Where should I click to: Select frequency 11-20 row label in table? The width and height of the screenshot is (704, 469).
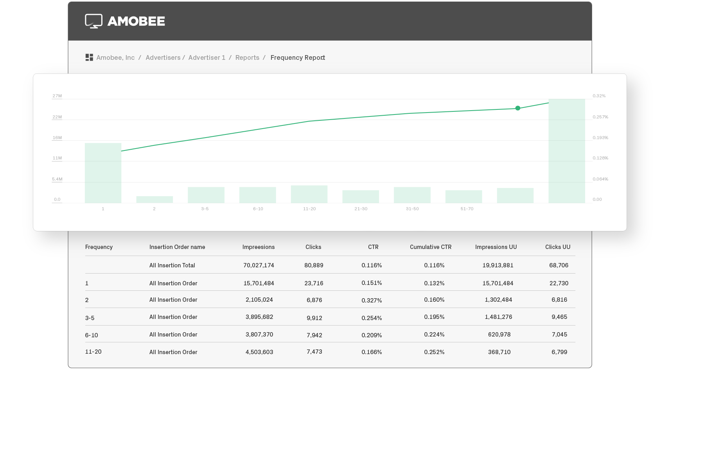tap(93, 352)
